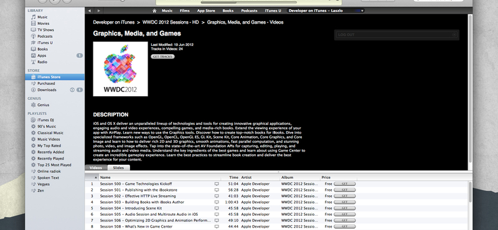Open the iTunes U library icon

coord(34,42)
